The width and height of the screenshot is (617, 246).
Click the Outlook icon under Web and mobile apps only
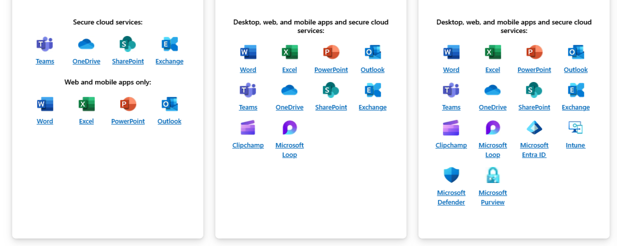click(x=170, y=104)
